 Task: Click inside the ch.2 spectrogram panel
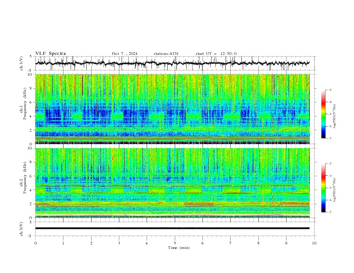tap(172, 183)
